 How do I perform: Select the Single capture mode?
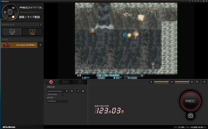click(32, 32)
